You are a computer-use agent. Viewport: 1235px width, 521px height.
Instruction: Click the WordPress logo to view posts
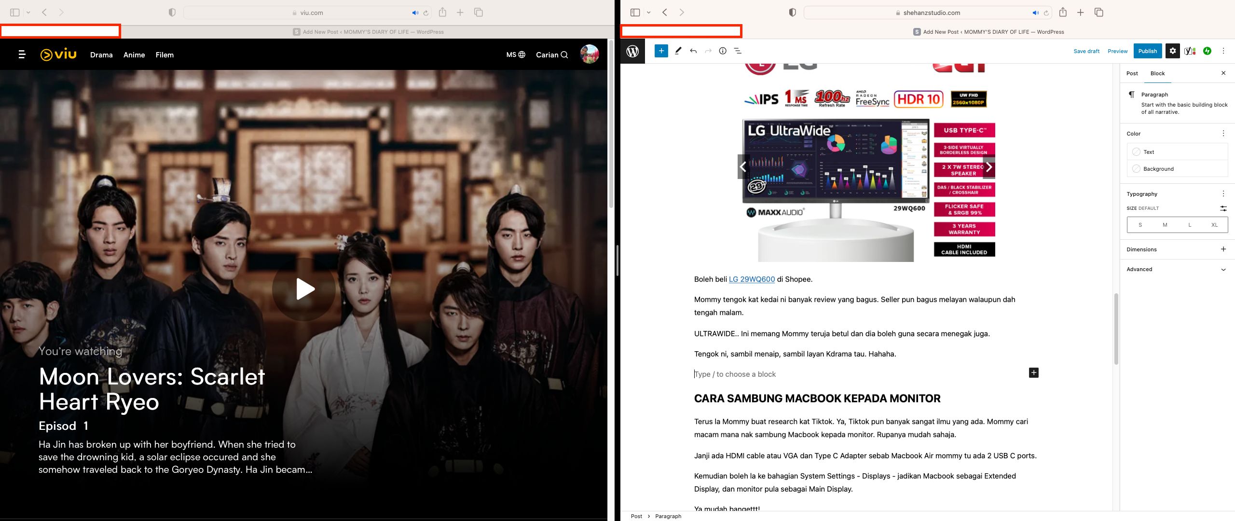point(633,51)
